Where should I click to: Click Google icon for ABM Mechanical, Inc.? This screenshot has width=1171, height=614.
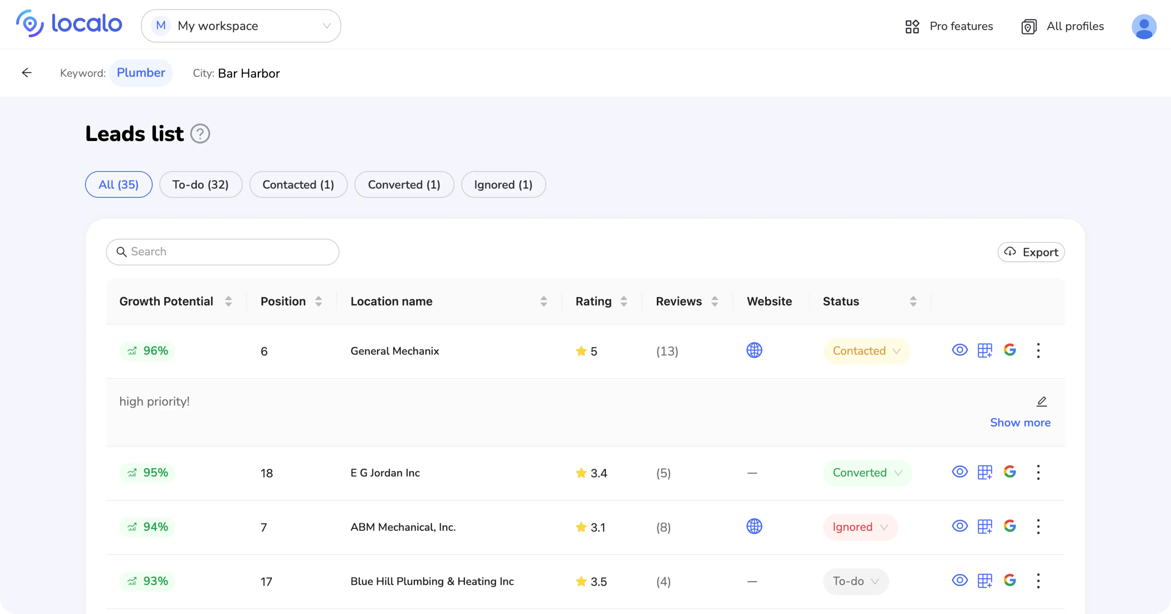click(x=1010, y=527)
